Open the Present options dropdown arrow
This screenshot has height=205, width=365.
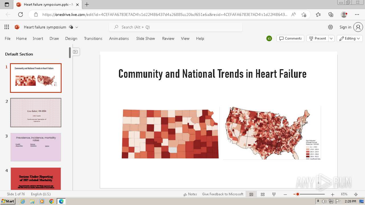pos(331,38)
